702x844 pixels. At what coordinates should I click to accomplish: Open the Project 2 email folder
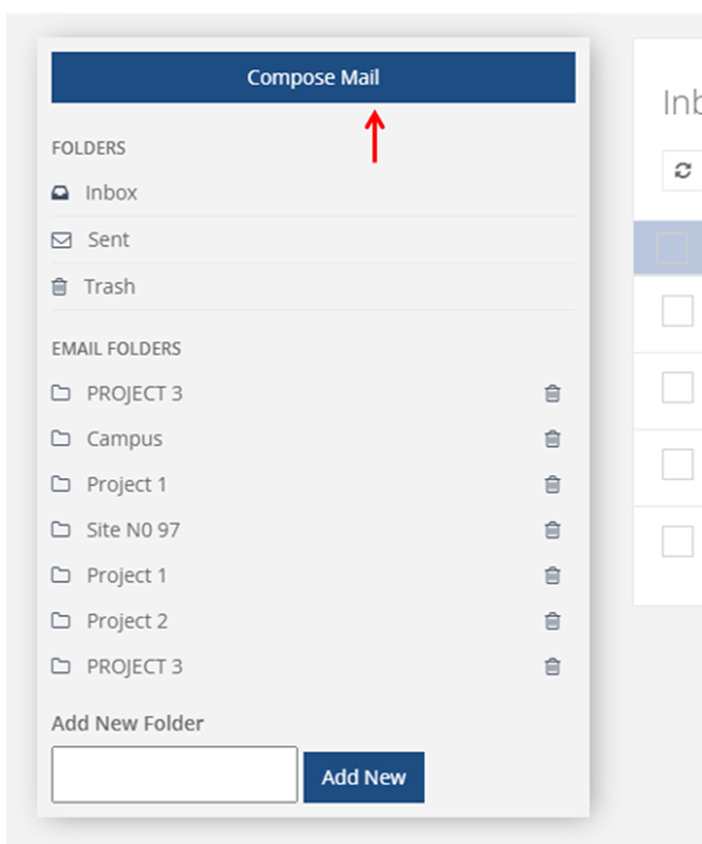(x=127, y=622)
